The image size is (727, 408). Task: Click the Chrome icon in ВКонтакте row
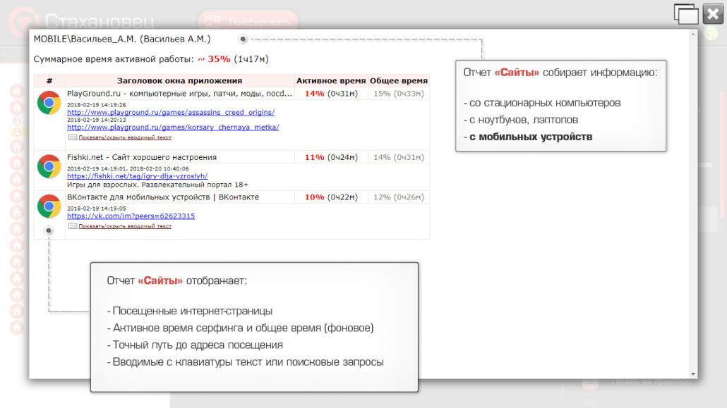click(49, 206)
